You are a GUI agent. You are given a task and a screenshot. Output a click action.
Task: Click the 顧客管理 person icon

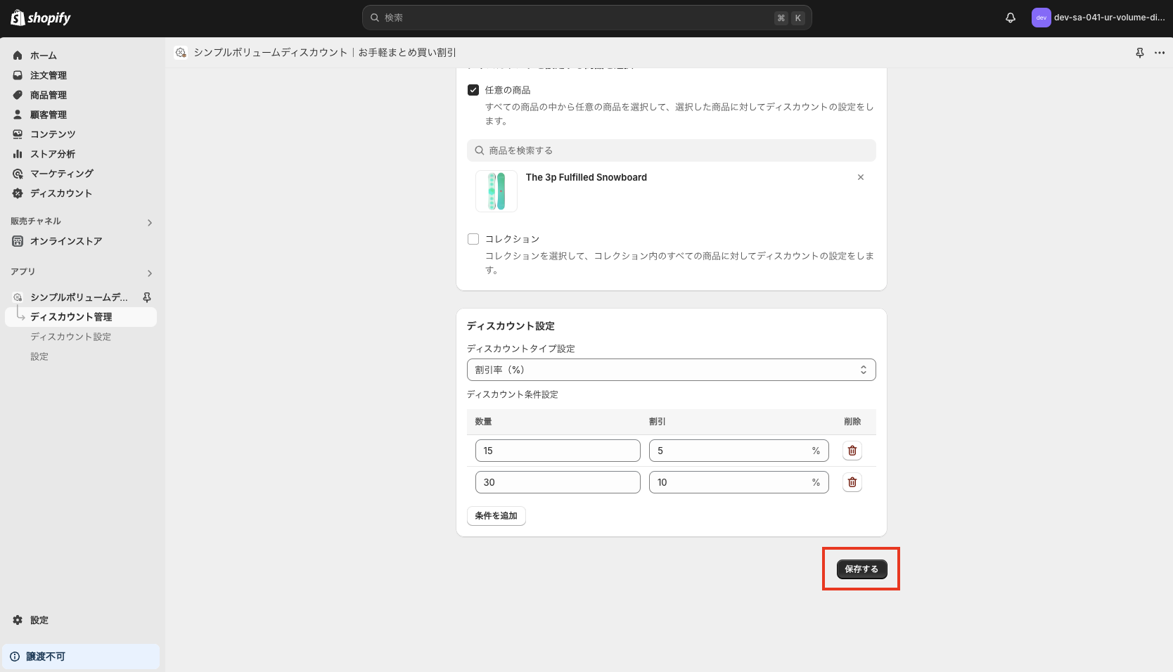click(18, 115)
